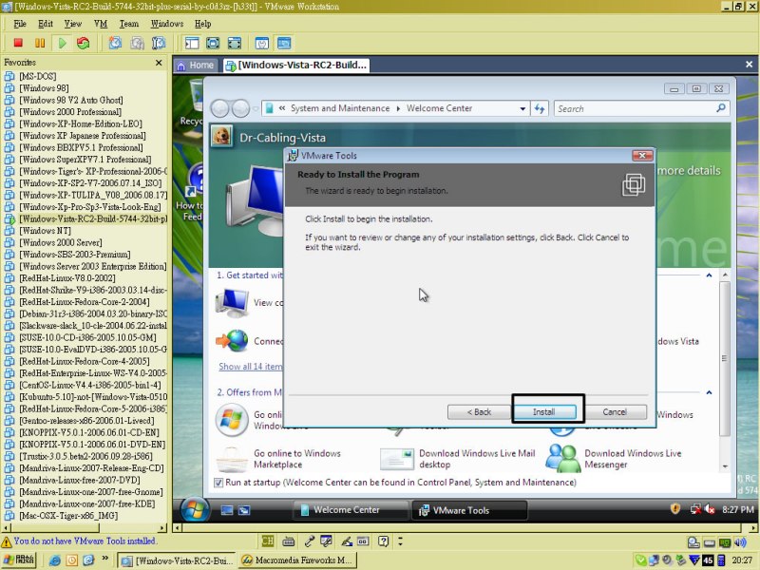Image resolution: width=760 pixels, height=570 pixels.
Task: Click the Quick Switch view icon
Action: pos(213,43)
